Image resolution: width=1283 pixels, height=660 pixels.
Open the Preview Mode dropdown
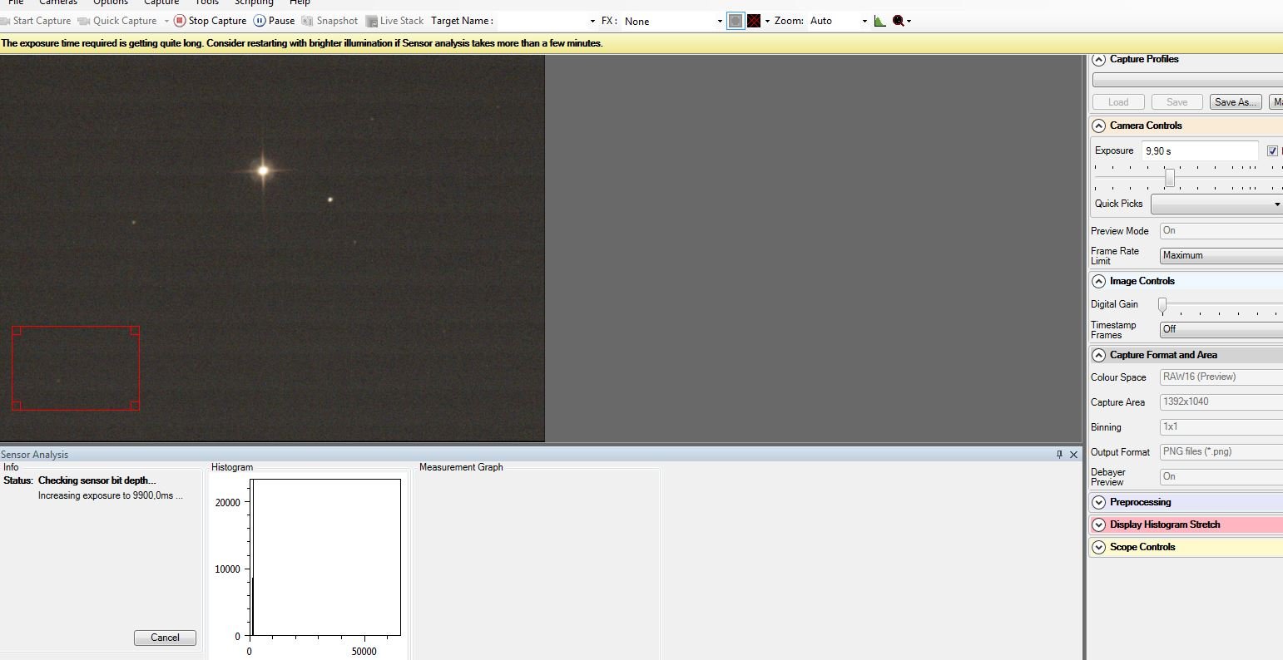click(1221, 230)
